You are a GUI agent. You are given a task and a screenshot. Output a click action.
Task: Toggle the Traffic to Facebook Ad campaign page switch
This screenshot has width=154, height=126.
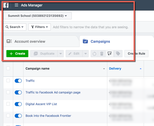point(18,92)
